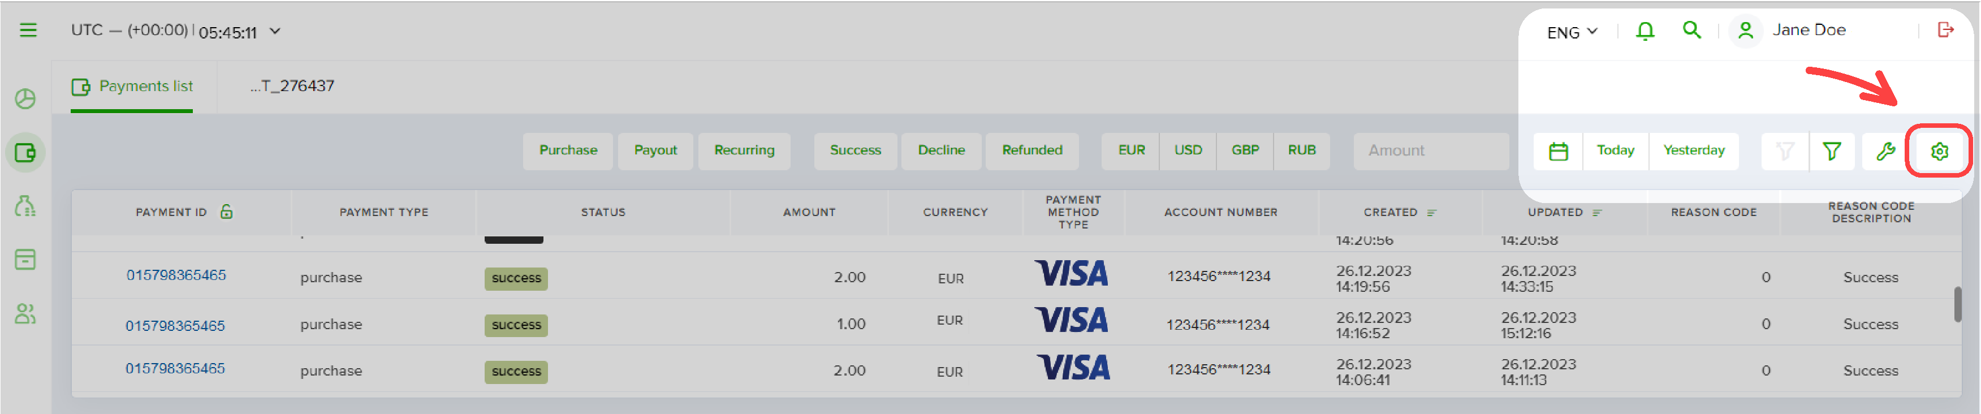Screen dimensions: 1981x414
Task: Open the filter funnel icon
Action: pyautogui.click(x=1831, y=152)
